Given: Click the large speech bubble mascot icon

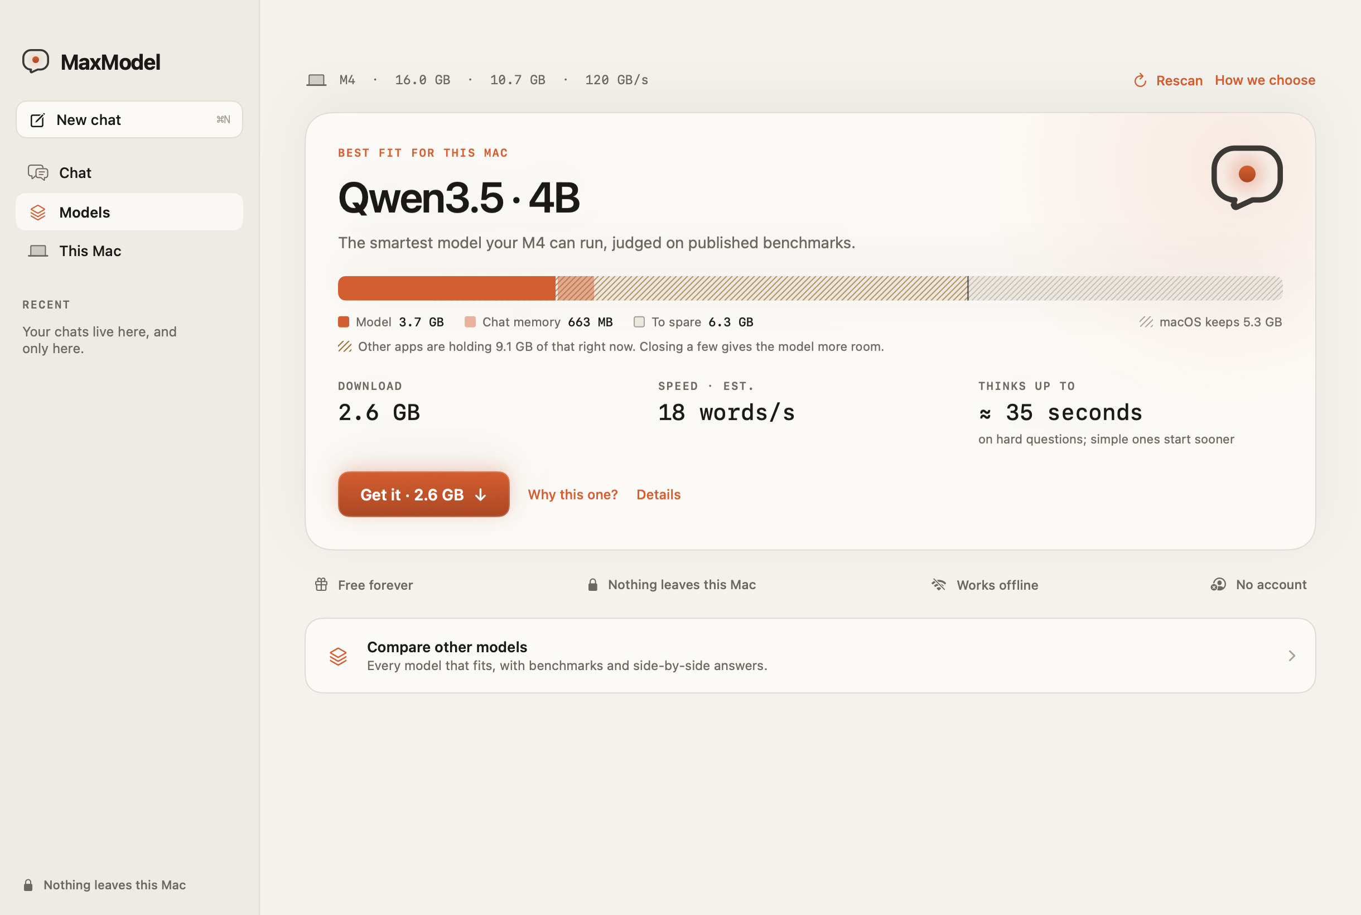Looking at the screenshot, I should 1247,177.
